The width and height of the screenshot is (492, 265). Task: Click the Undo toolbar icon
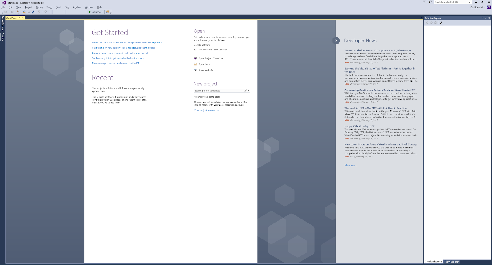[39, 12]
